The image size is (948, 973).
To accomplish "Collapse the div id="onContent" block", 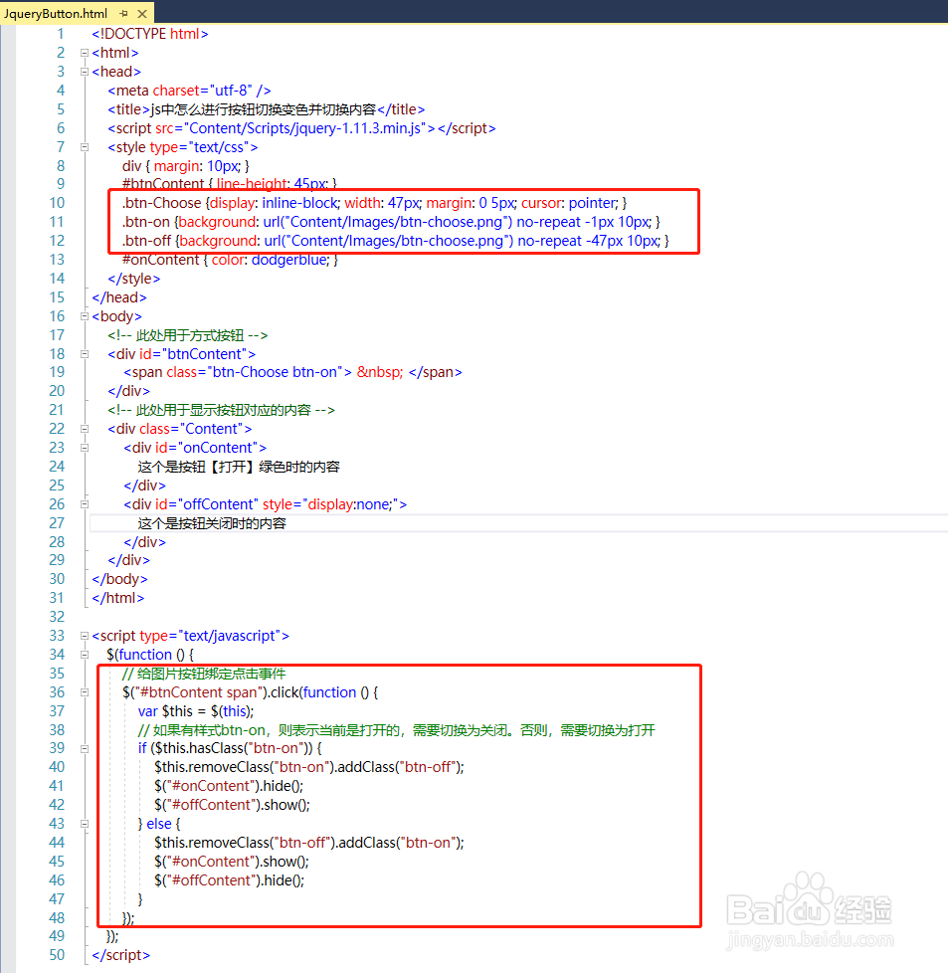I will [x=85, y=448].
